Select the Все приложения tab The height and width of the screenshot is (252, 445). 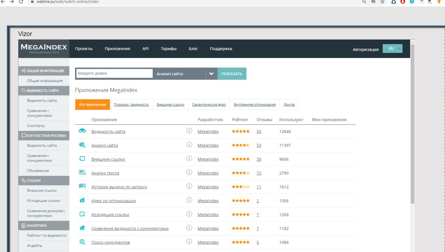[x=92, y=104]
